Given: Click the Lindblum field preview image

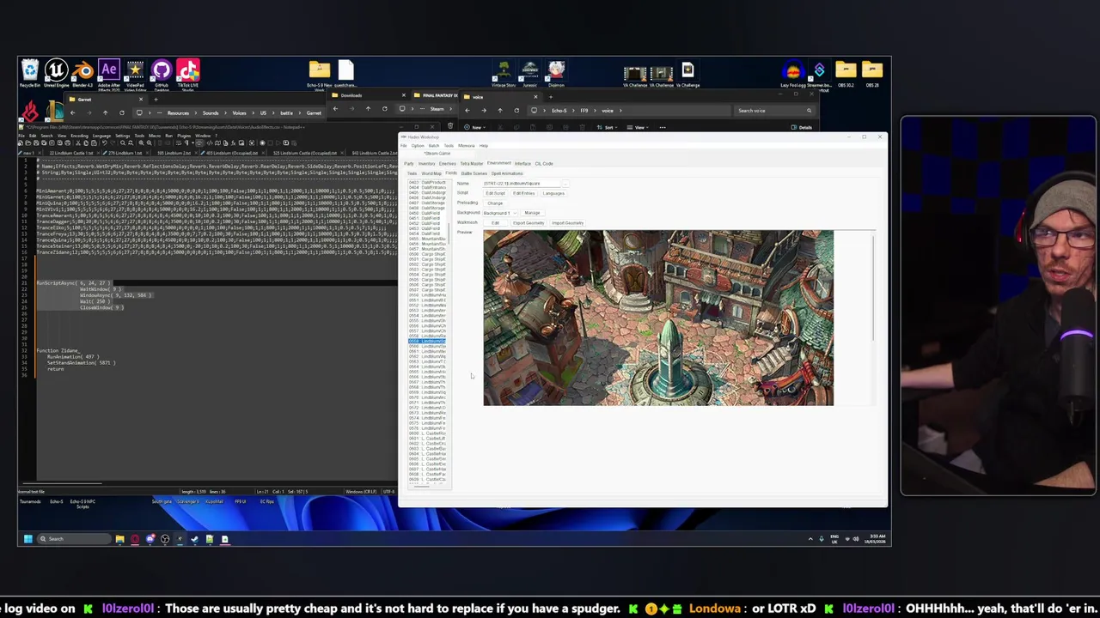Looking at the screenshot, I should coord(658,318).
